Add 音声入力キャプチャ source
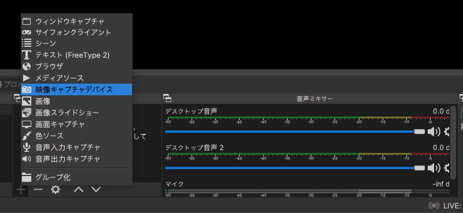The height and width of the screenshot is (213, 463). coord(76,147)
